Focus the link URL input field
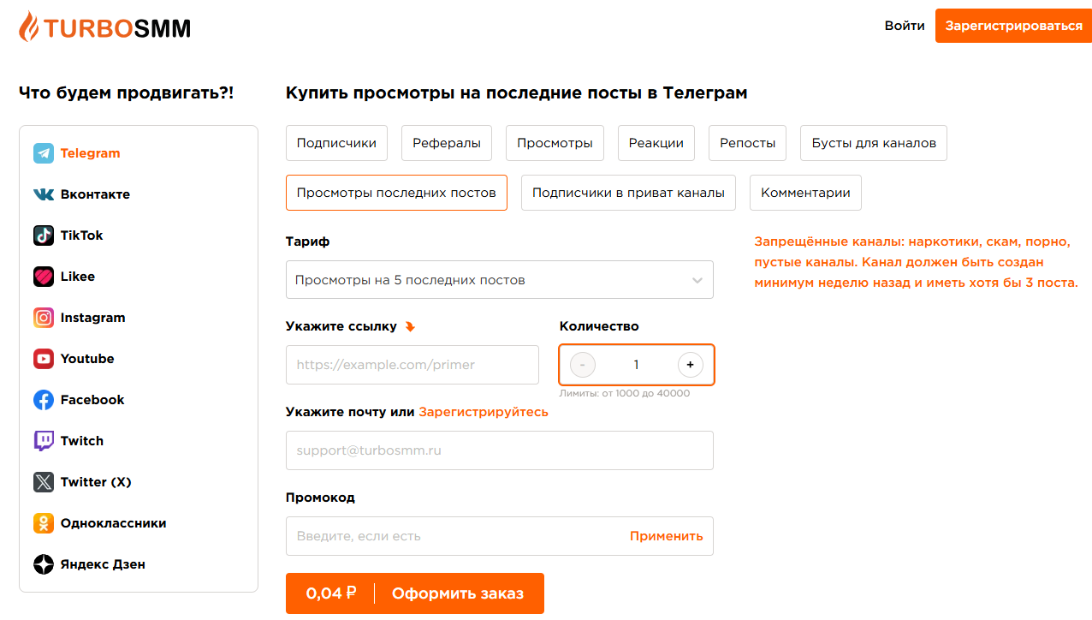This screenshot has width=1092, height=620. pyautogui.click(x=412, y=365)
